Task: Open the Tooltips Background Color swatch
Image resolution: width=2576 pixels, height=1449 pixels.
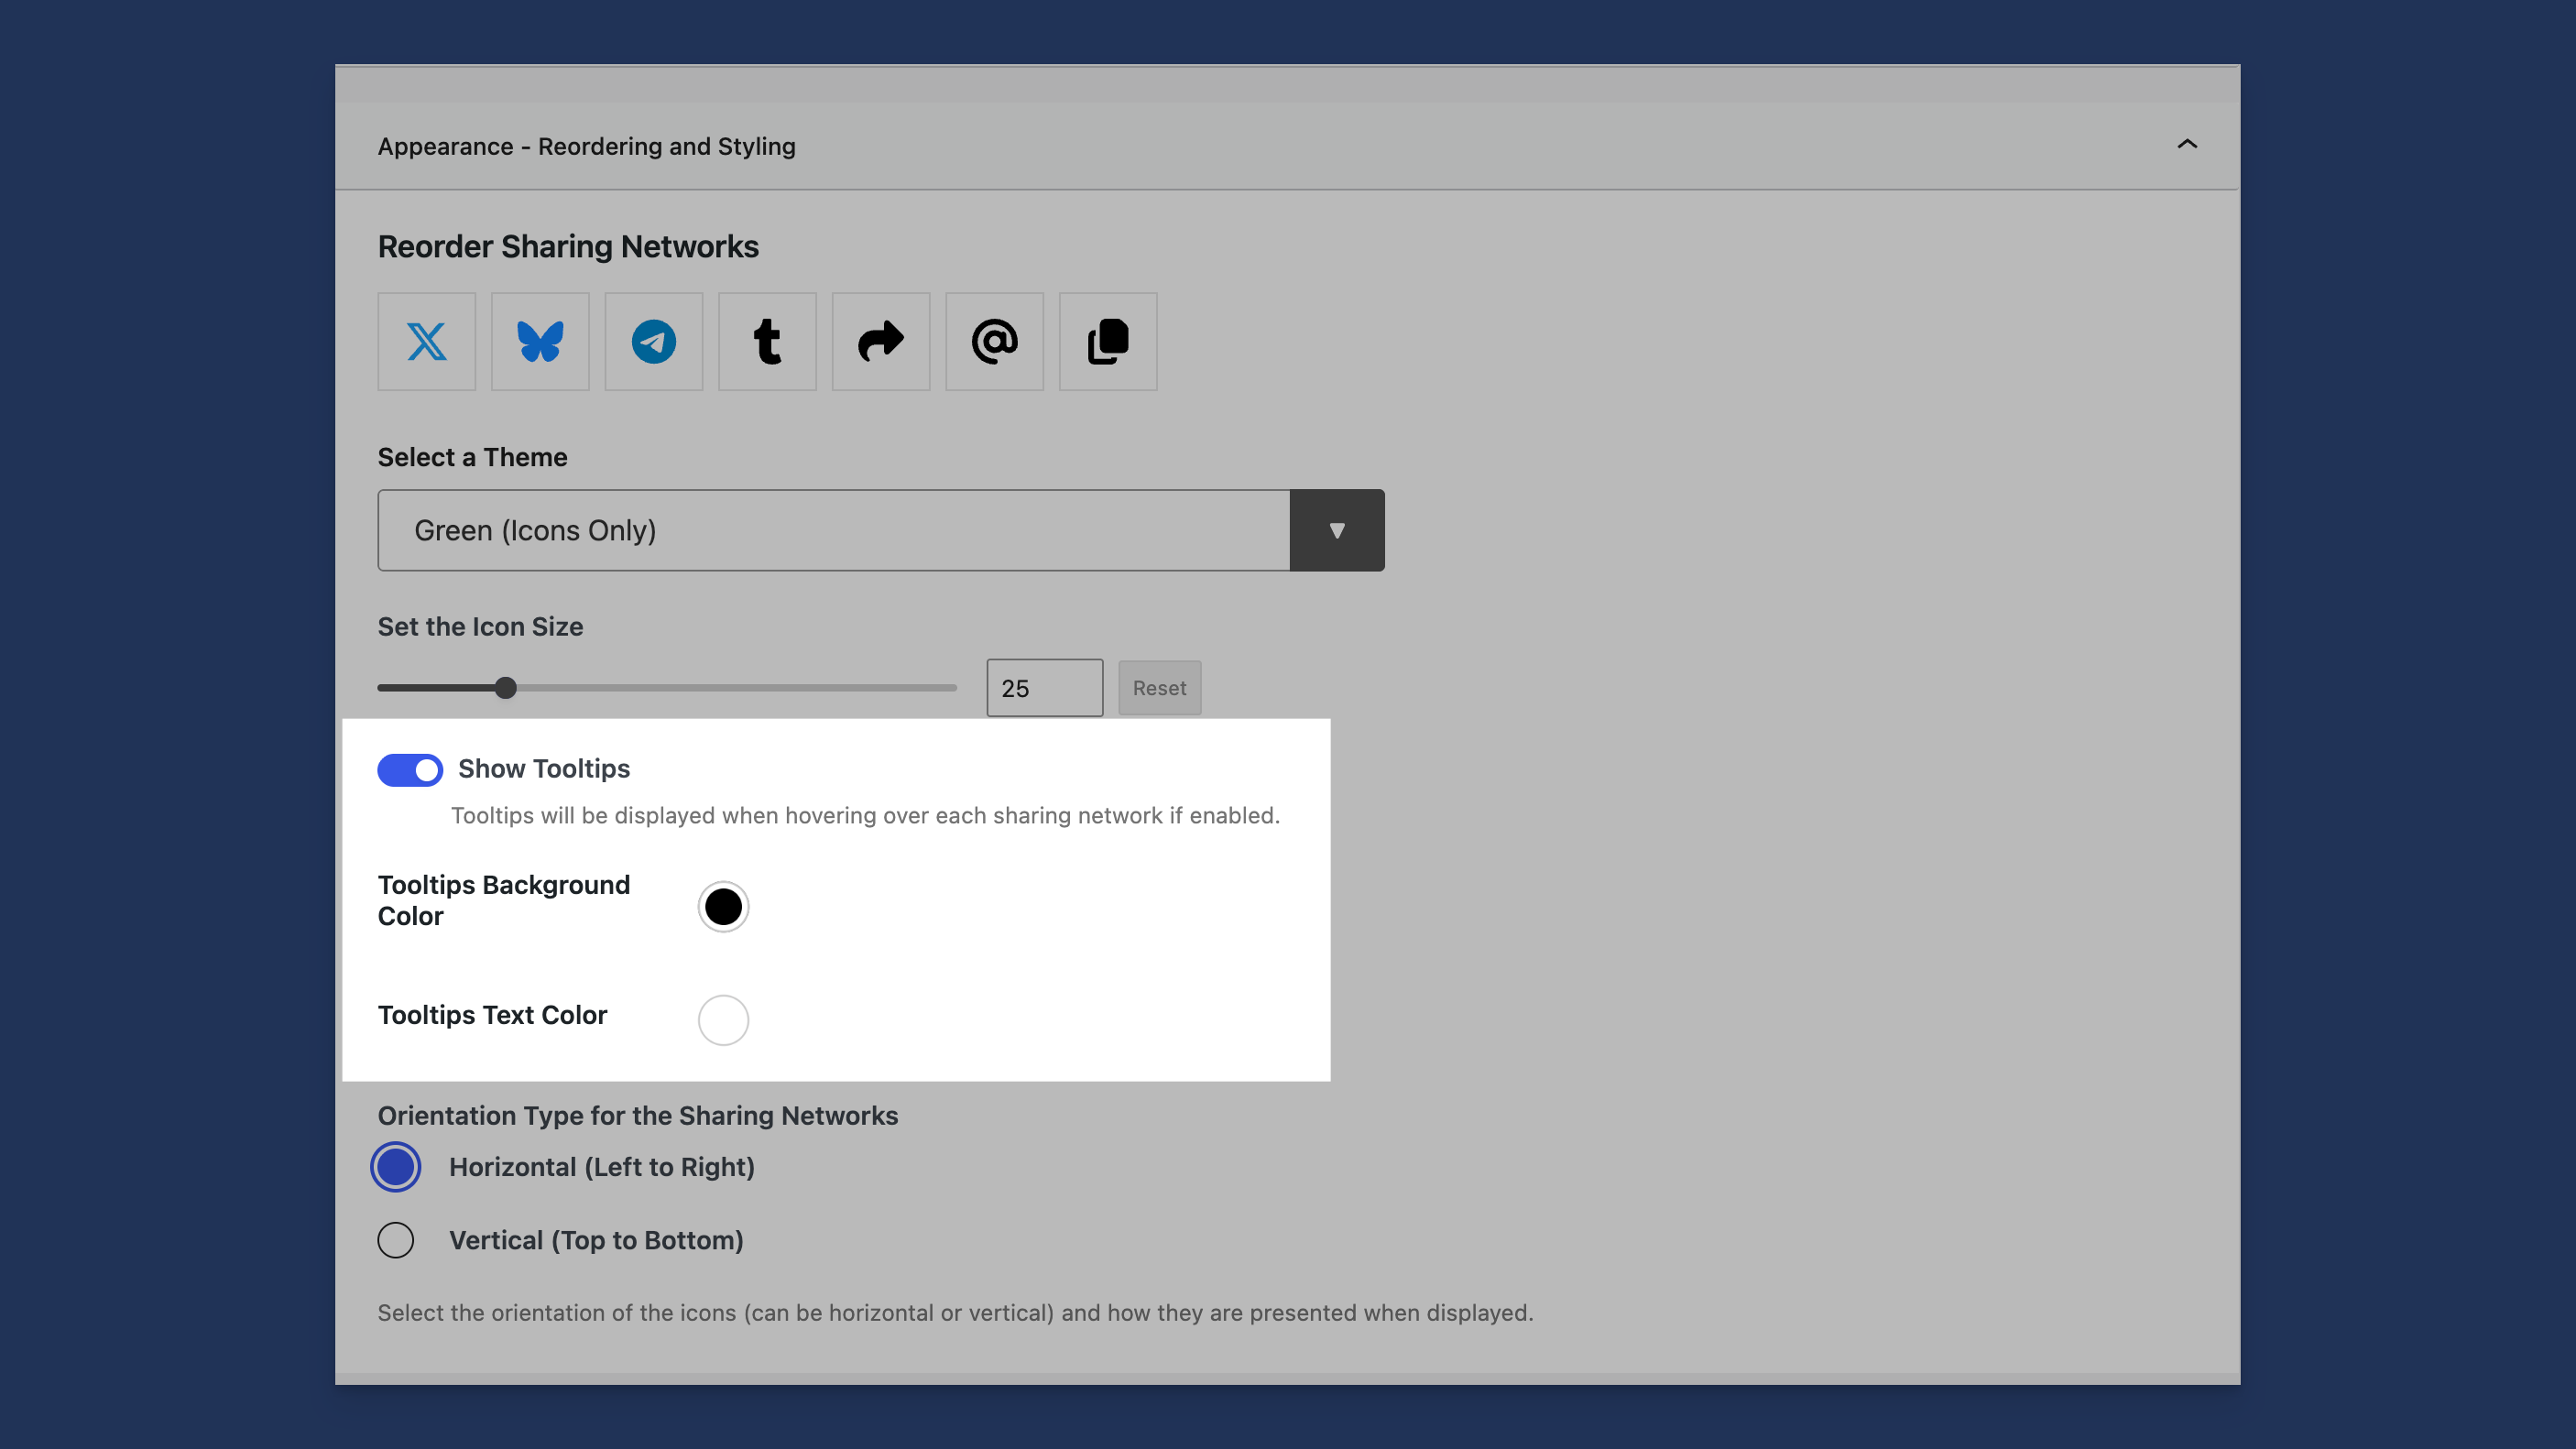Action: tap(723, 907)
